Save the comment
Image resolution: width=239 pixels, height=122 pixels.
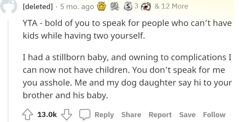pyautogui.click(x=187, y=115)
